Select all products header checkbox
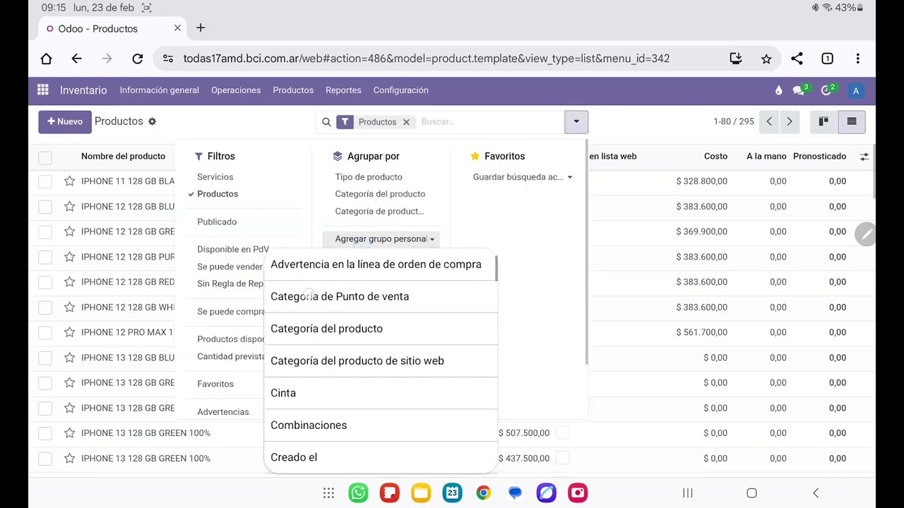Image resolution: width=904 pixels, height=508 pixels. tap(45, 157)
